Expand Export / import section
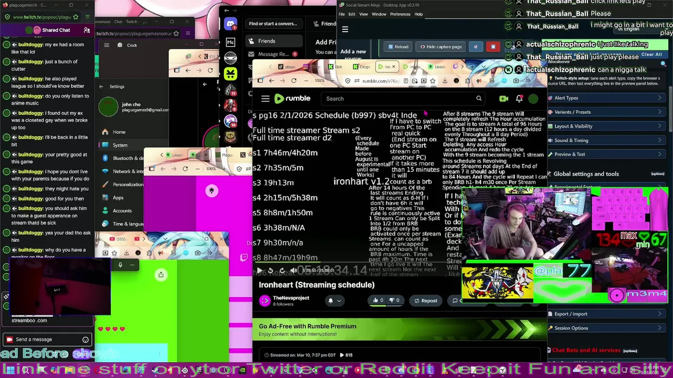This screenshot has height=378, width=673. pos(606,314)
